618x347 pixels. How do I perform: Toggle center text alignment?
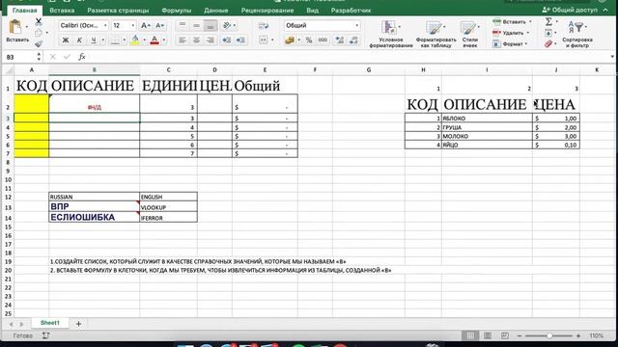point(196,40)
